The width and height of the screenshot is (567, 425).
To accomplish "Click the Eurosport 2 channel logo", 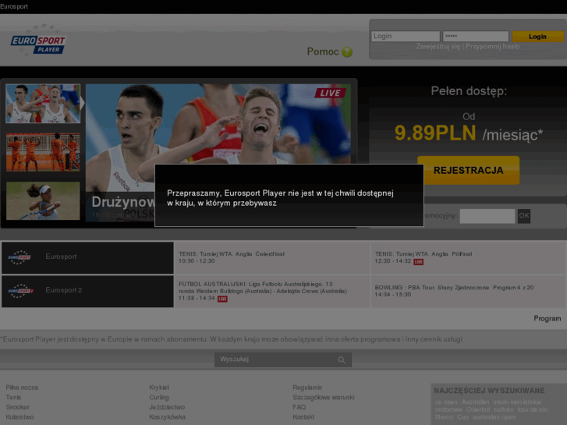I will (20, 291).
